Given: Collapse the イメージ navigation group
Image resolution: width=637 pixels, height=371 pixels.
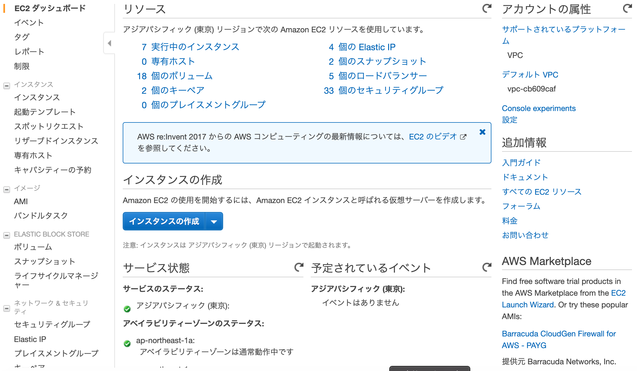Looking at the screenshot, I should 7,190.
